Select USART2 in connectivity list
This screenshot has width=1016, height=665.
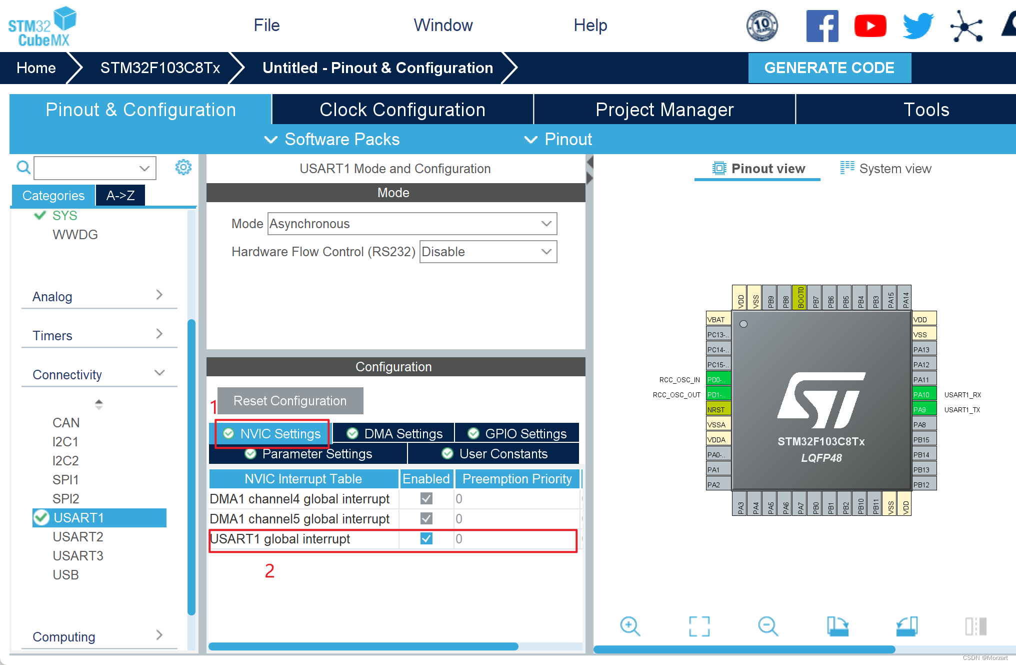click(78, 536)
